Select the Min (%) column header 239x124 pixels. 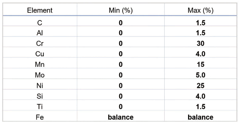click(120, 11)
